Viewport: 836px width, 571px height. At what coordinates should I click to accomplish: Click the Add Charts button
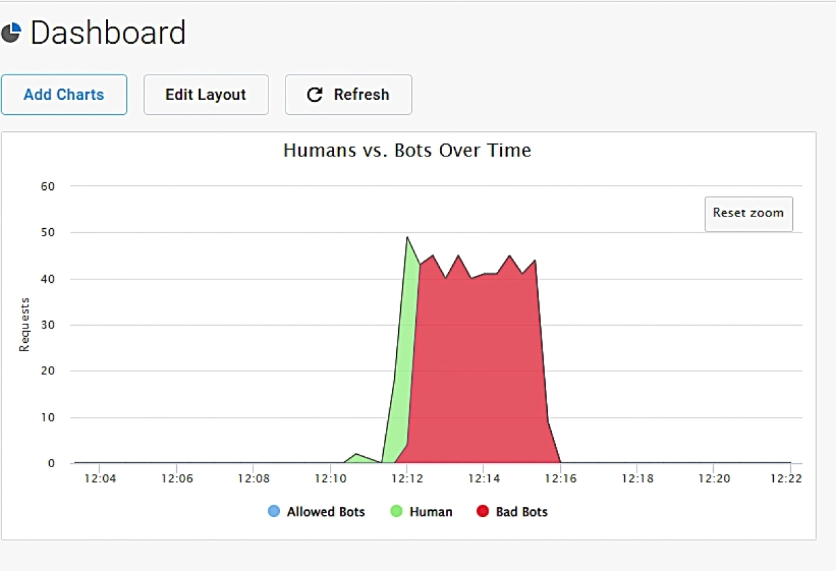(64, 95)
